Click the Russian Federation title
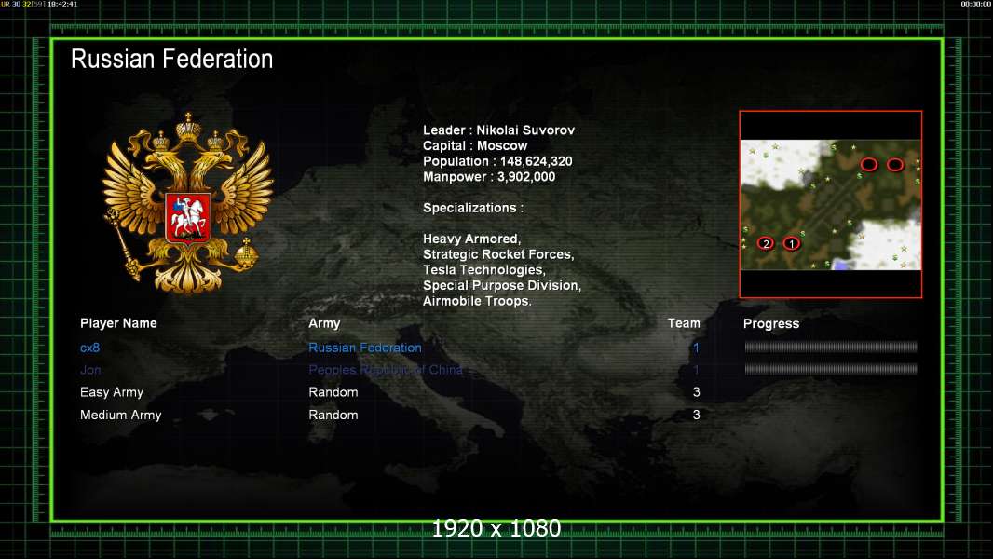This screenshot has height=559, width=993. pos(171,59)
